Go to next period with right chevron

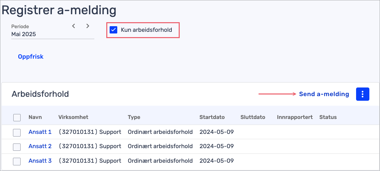(88, 26)
